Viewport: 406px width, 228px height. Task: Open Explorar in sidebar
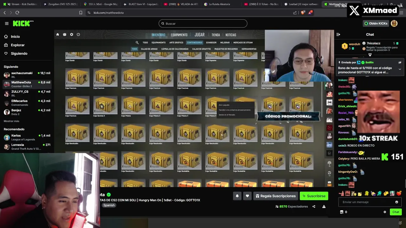coord(17,45)
